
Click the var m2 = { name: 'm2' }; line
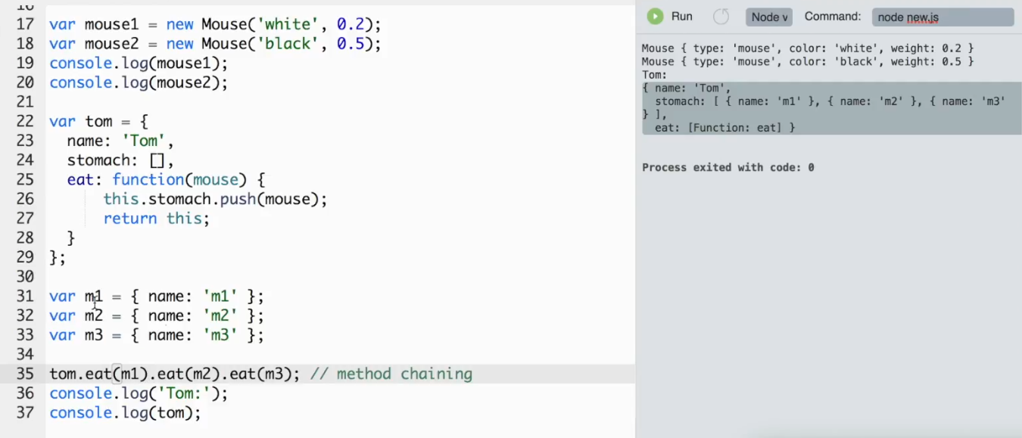tap(157, 315)
